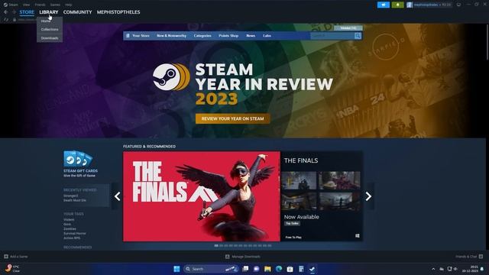Open the Friends menu
This screenshot has width=489, height=275.
point(40,5)
